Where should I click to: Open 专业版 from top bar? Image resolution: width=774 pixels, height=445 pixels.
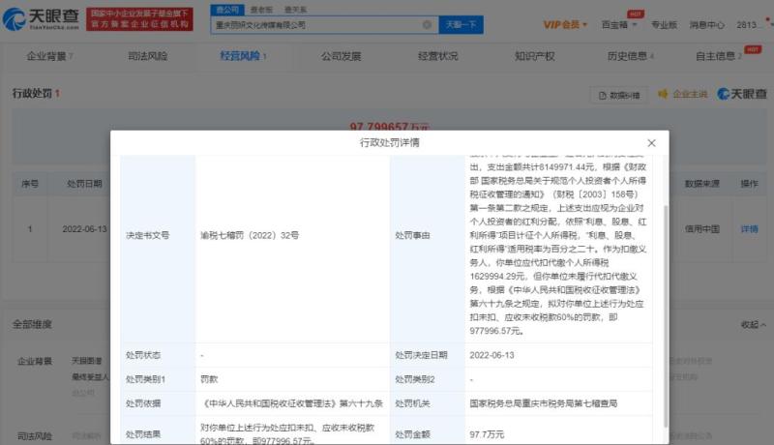point(664,23)
